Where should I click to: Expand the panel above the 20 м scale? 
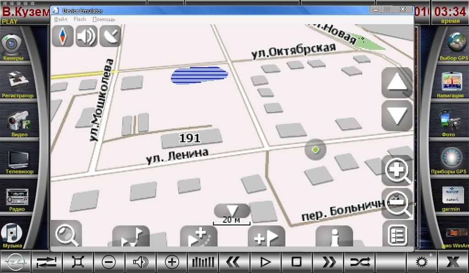click(x=232, y=210)
